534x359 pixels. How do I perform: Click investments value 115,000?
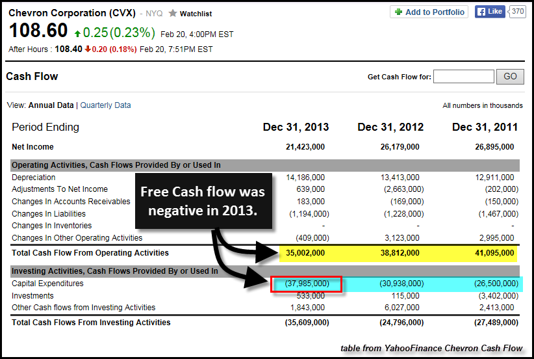pyautogui.click(x=405, y=296)
